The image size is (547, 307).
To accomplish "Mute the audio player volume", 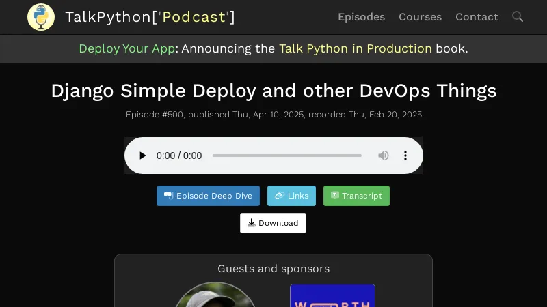I will (384, 156).
